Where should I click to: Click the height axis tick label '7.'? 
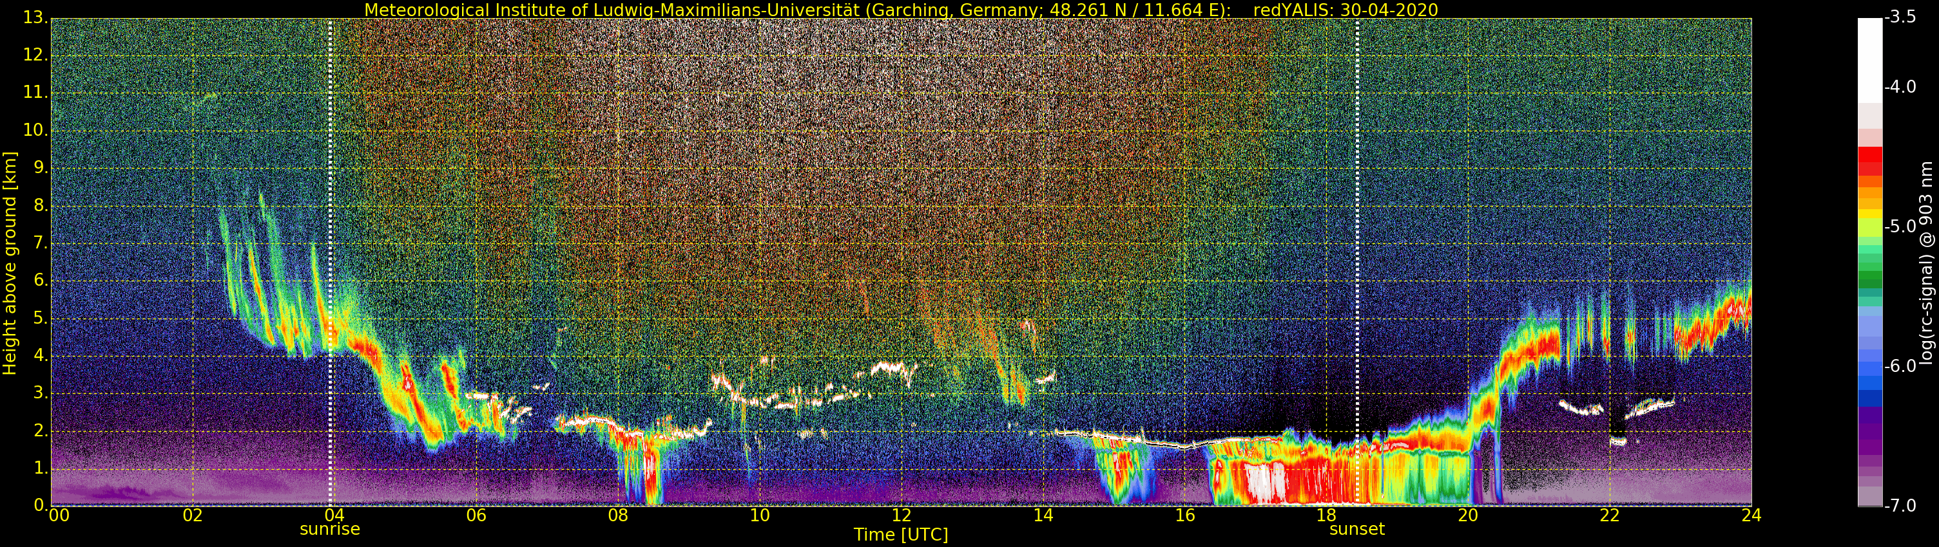[41, 243]
